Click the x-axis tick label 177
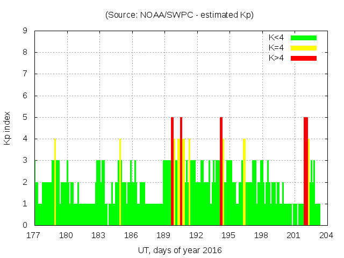The height and width of the screenshot is (258, 344). (x=34, y=235)
